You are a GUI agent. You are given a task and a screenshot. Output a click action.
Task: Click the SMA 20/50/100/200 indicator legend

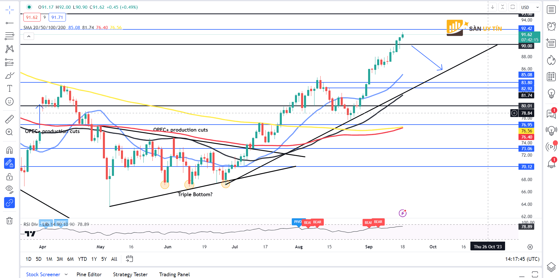(x=45, y=28)
